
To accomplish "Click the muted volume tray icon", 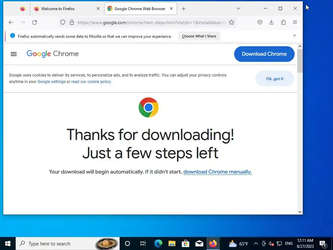I will pos(271,243).
